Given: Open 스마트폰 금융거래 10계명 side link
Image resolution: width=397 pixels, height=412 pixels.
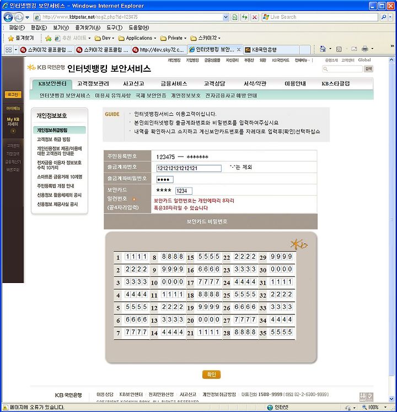Looking at the screenshot, I should click(x=60, y=177).
